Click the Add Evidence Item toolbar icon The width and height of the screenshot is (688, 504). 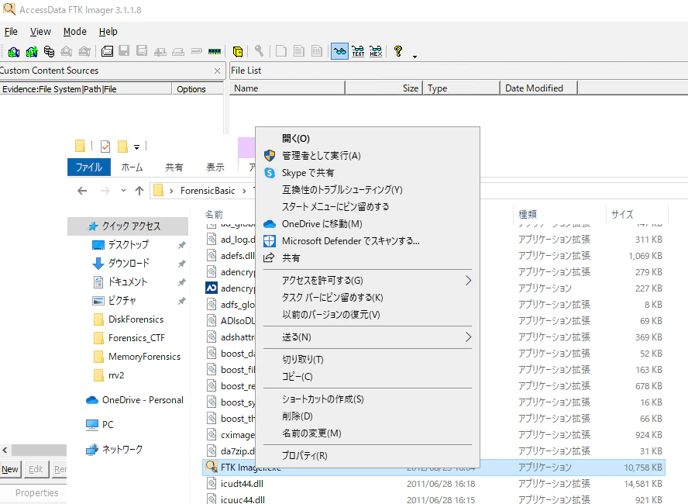tap(14, 51)
